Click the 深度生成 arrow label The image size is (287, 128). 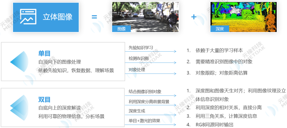(x=137, y=111)
